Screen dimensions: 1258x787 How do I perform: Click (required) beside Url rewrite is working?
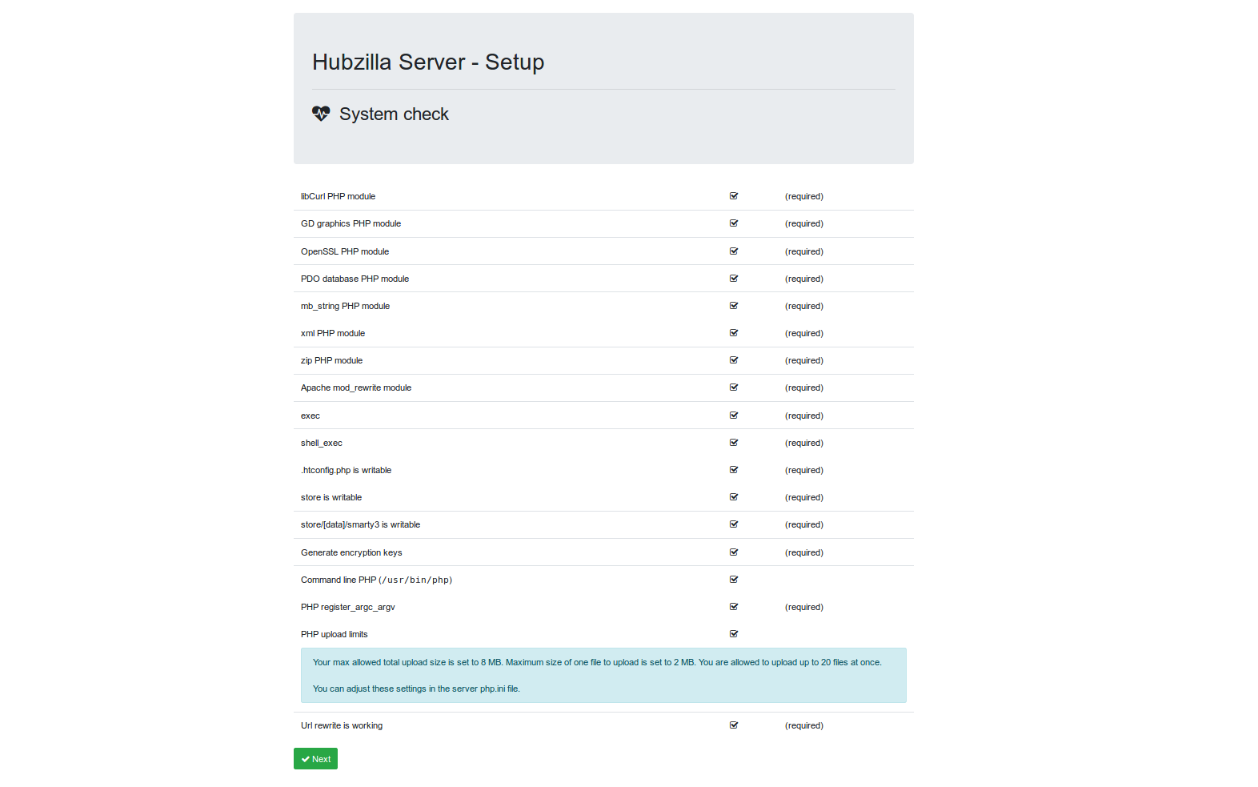804,725
